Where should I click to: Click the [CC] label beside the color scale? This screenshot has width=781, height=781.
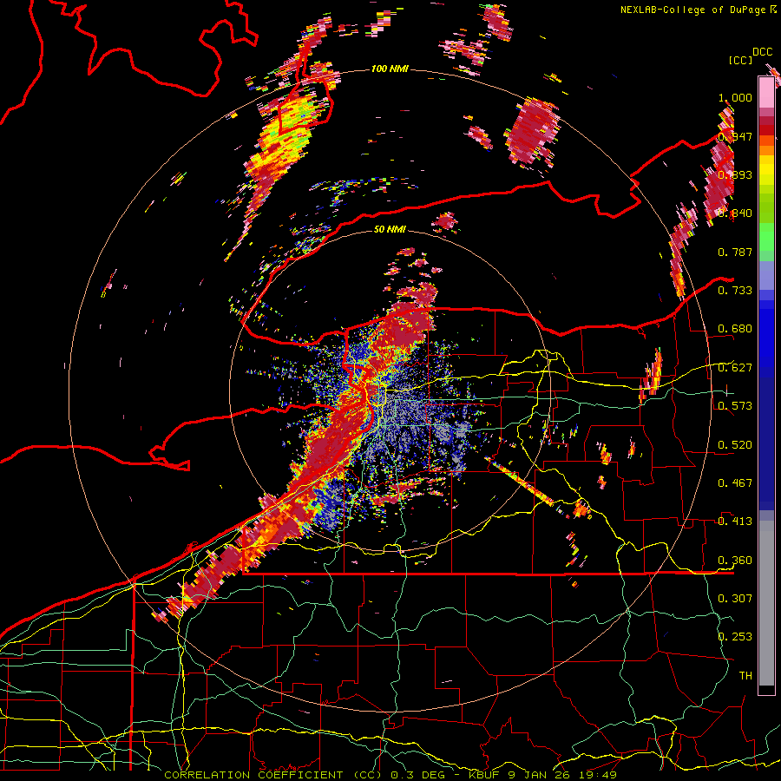[x=740, y=60]
